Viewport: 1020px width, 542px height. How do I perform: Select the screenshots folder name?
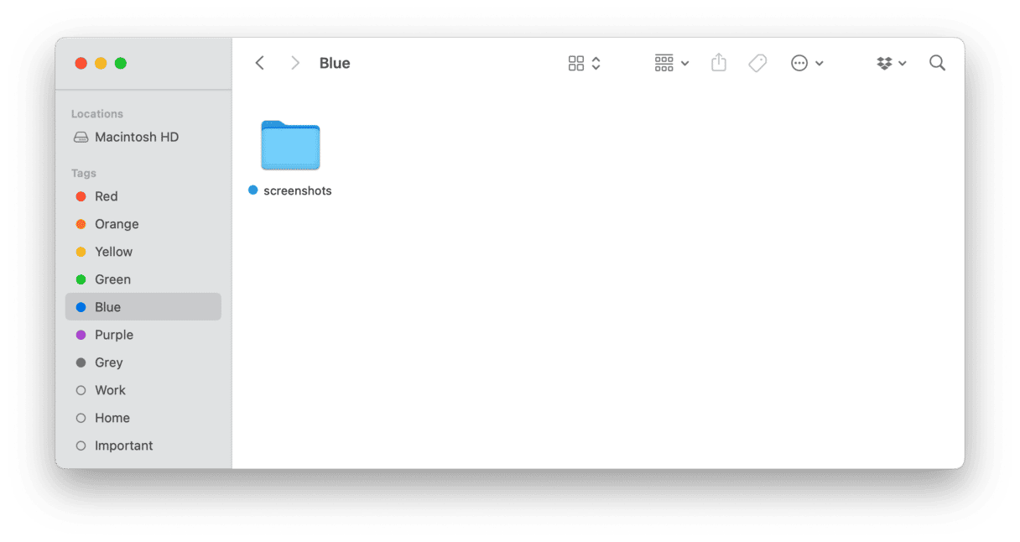(298, 190)
